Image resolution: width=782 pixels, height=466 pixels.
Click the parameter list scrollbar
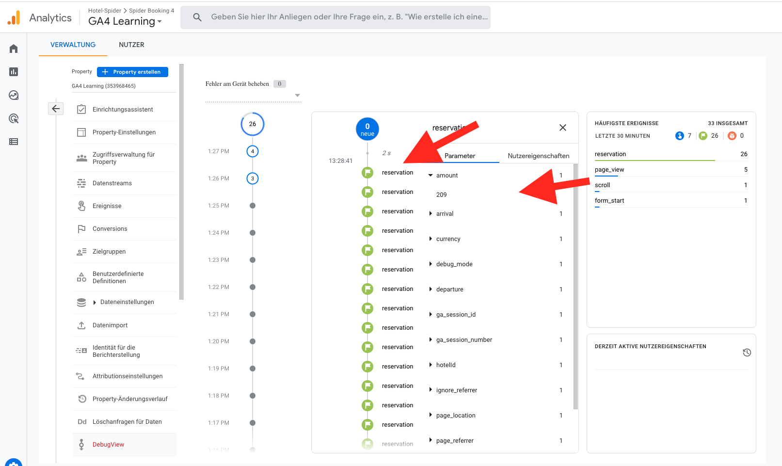coord(575,286)
